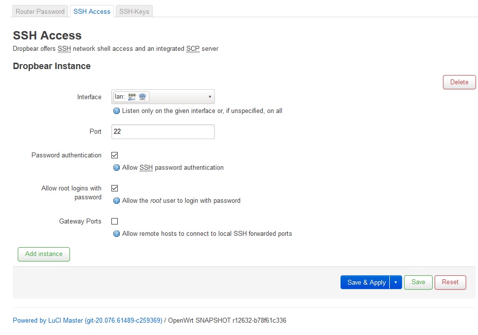The image size is (478, 335).
Task: Click the help icon next to 'Allow SSH password authentication'
Action: 117,168
